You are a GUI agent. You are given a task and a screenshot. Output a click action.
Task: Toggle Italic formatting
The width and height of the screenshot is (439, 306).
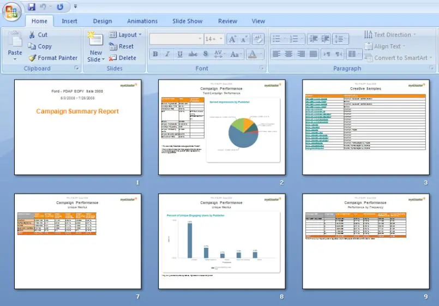point(167,54)
